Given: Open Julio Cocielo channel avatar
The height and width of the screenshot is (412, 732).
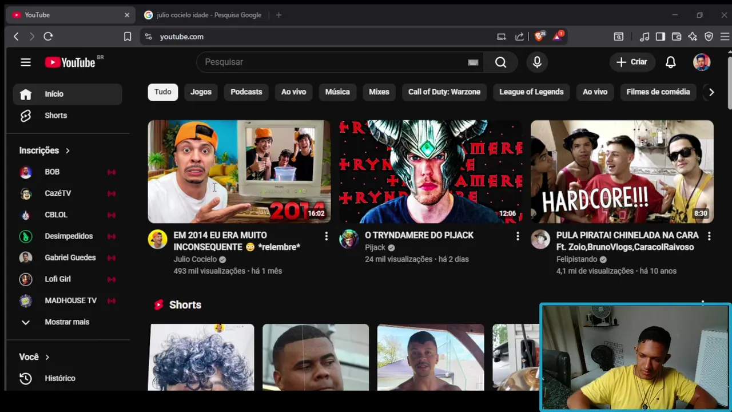Looking at the screenshot, I should [157, 239].
